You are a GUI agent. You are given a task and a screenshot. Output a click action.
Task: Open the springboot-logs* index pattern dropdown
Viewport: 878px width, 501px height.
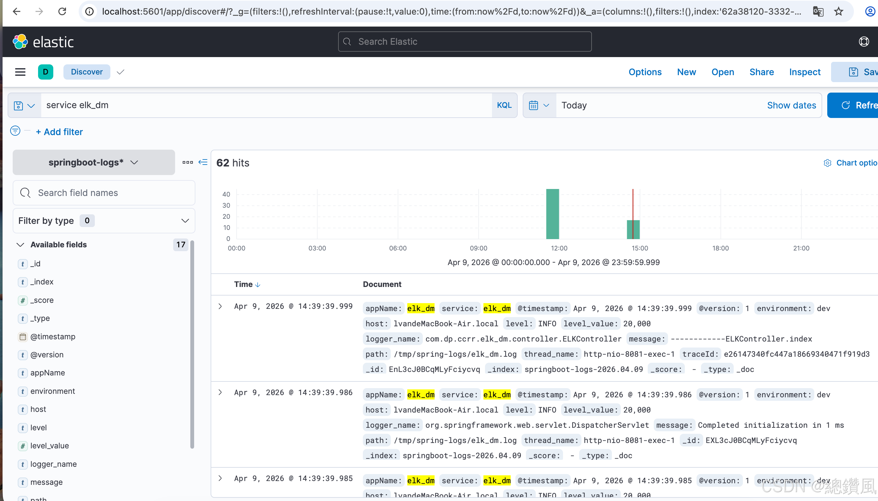click(x=94, y=162)
